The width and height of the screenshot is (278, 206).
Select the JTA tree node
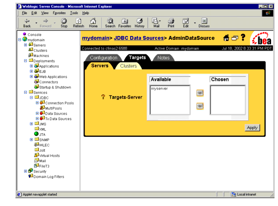pos(42,135)
